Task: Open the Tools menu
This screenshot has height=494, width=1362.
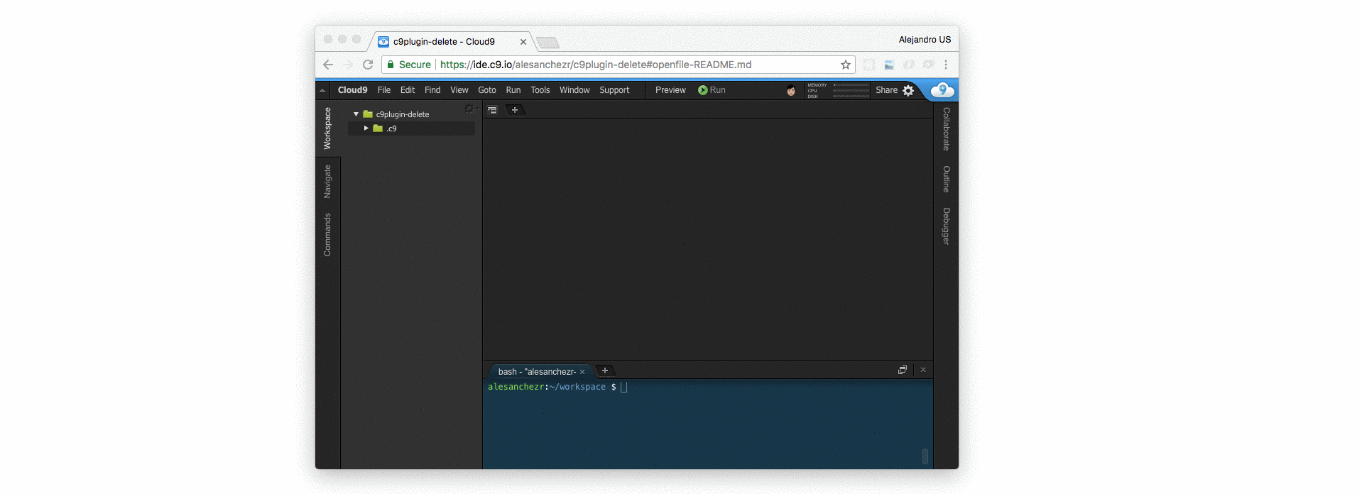Action: (540, 90)
